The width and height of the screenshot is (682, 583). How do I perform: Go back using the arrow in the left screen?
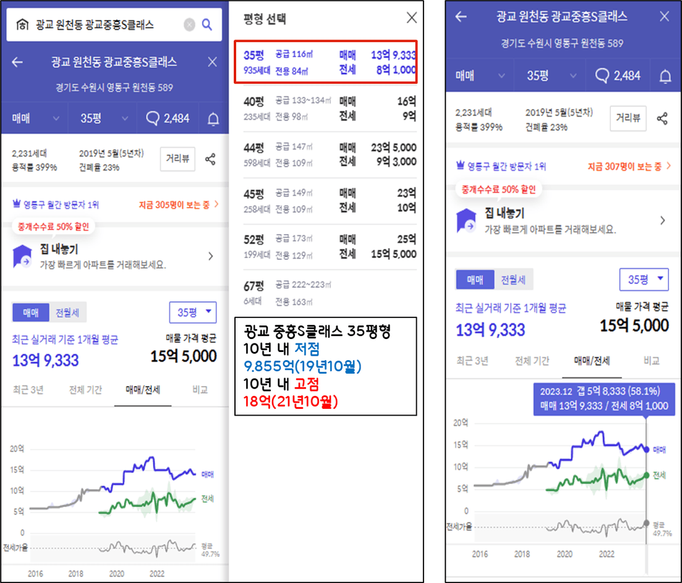pos(17,62)
